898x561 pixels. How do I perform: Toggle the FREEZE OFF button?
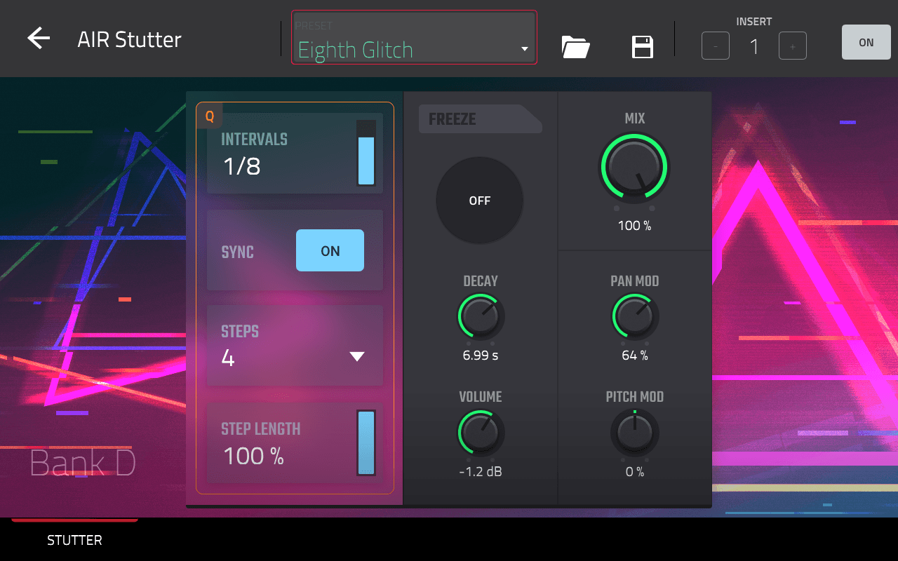(x=480, y=201)
